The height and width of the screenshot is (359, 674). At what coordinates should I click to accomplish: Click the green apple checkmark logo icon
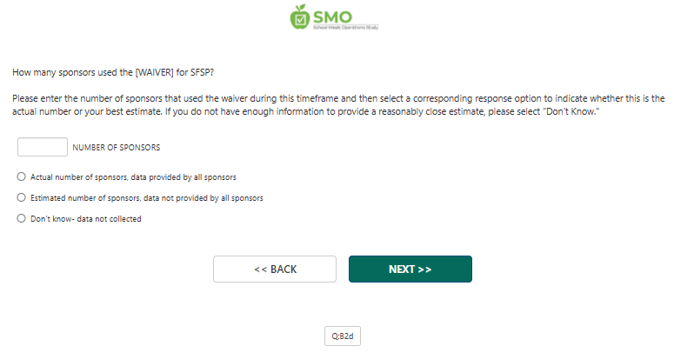[301, 17]
